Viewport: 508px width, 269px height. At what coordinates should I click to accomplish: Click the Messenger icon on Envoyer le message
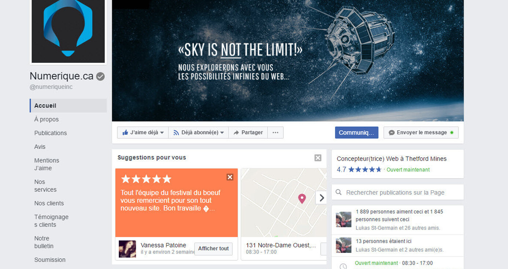(x=392, y=132)
